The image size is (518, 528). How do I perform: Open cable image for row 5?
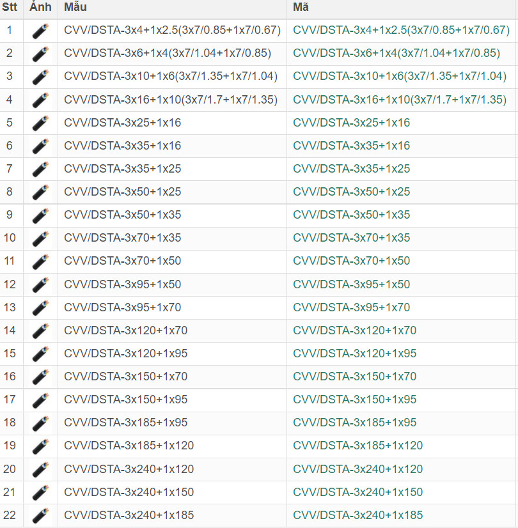click(x=40, y=123)
